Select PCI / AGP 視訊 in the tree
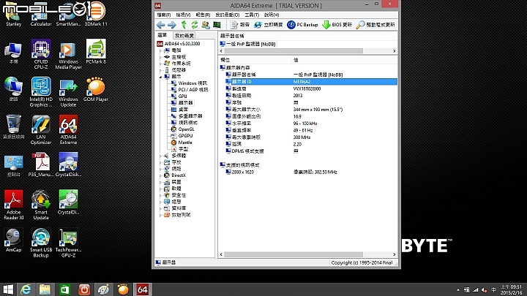This screenshot has height=296, width=527. click(x=190, y=90)
